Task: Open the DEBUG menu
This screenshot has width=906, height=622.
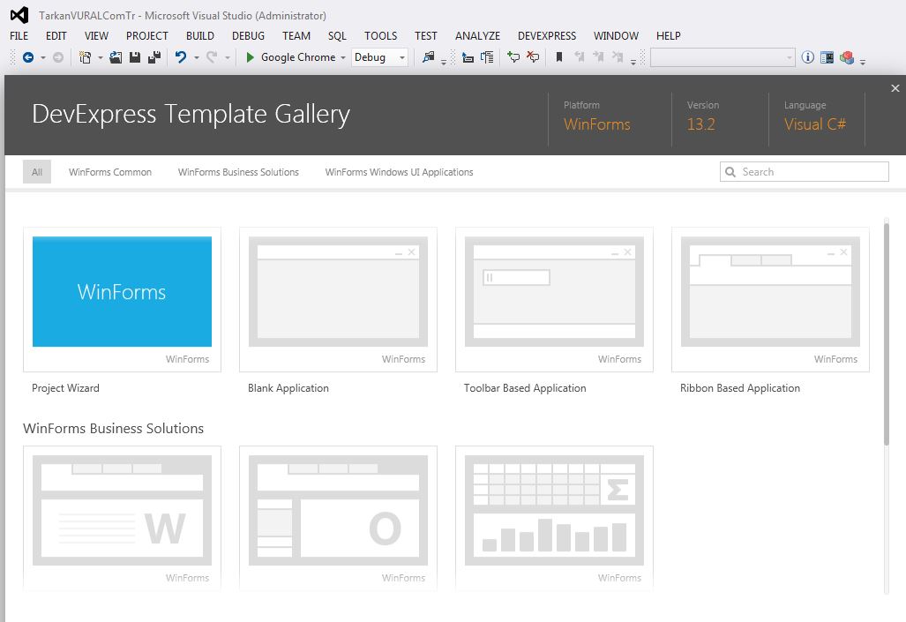Action: point(249,36)
